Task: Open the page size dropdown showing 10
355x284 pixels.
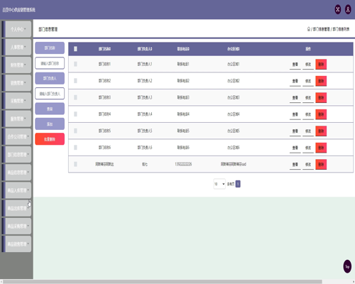Action: click(219, 184)
